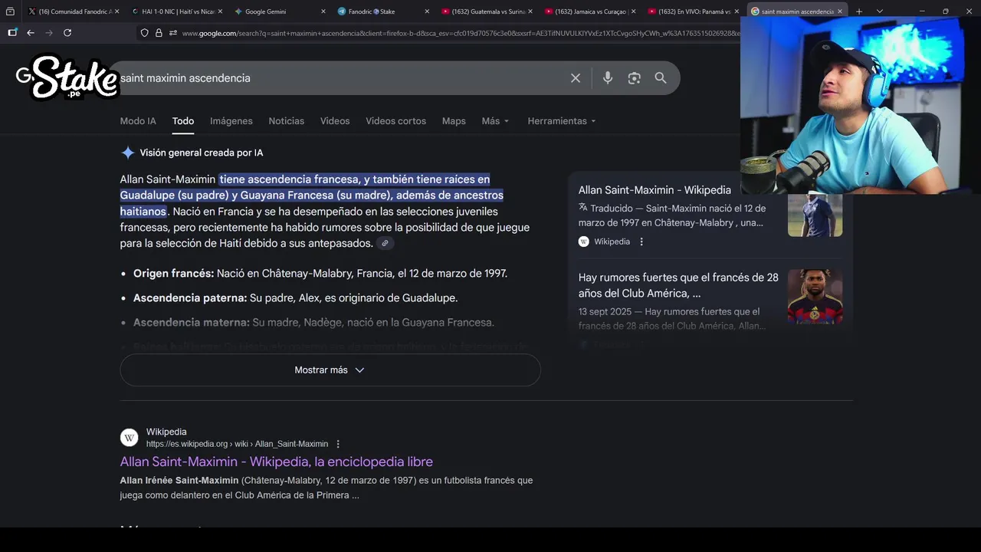
Task: Click 'Visión general creada por IA' heading
Action: coord(202,153)
